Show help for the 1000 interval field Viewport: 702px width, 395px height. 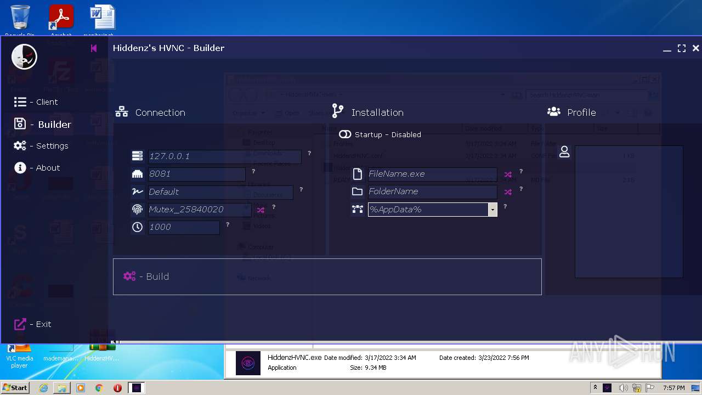(228, 224)
